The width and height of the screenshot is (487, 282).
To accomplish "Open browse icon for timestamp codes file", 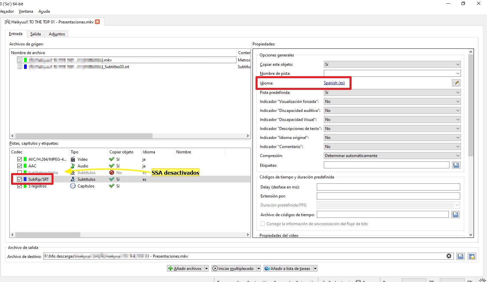I will point(455,215).
